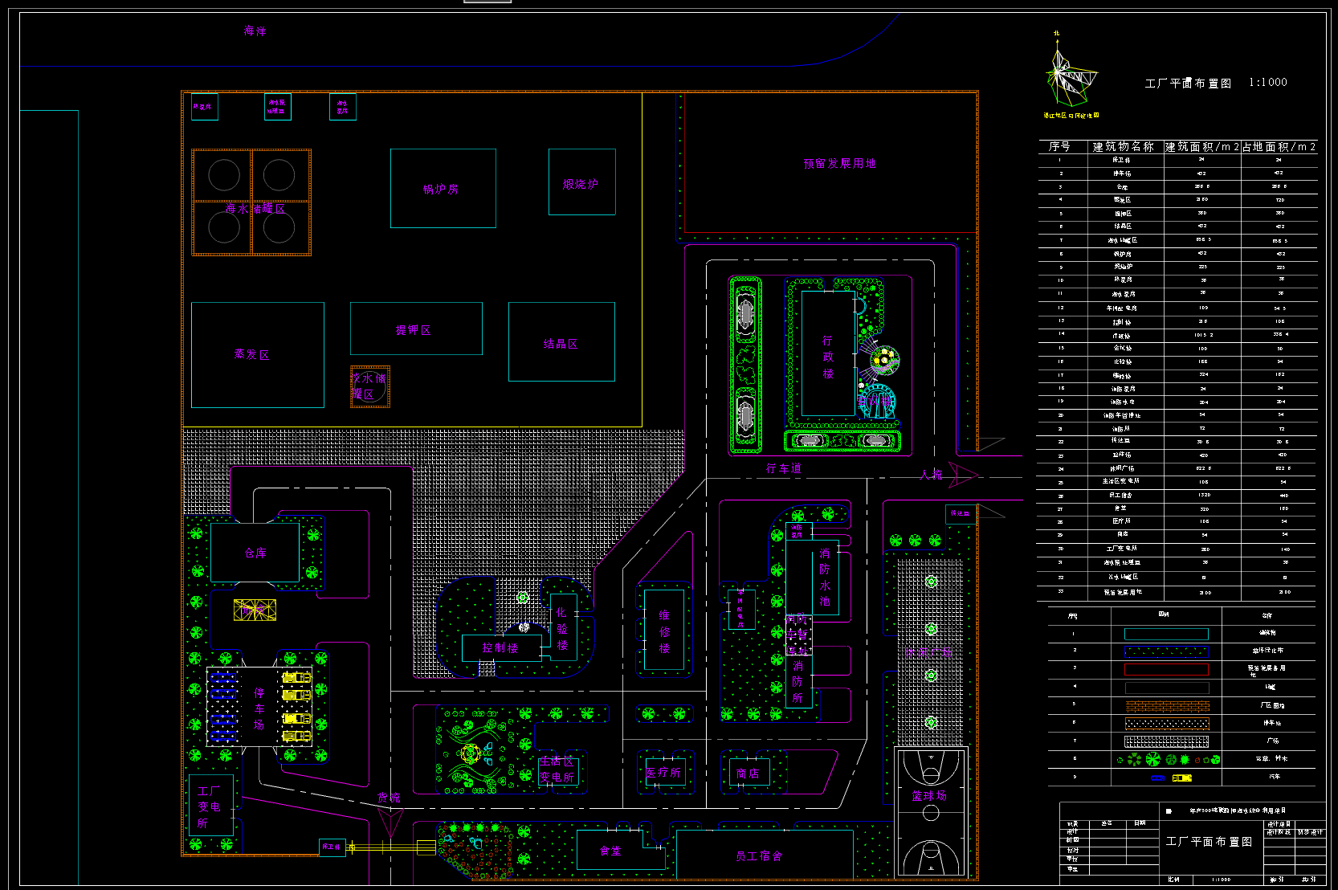Select the 建筑面积/m2 table header
The image size is (1338, 890).
[x=1201, y=147]
